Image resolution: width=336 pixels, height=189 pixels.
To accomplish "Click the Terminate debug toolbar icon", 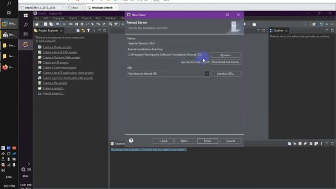I will (82, 24).
